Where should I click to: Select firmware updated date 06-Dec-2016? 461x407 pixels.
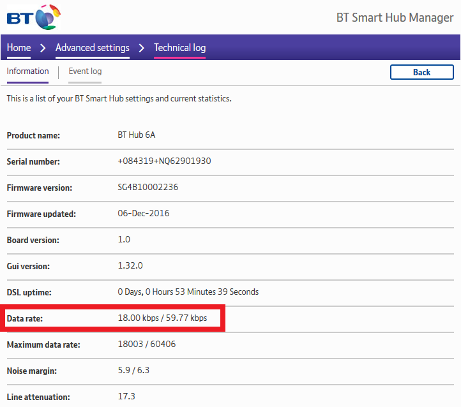tap(144, 213)
